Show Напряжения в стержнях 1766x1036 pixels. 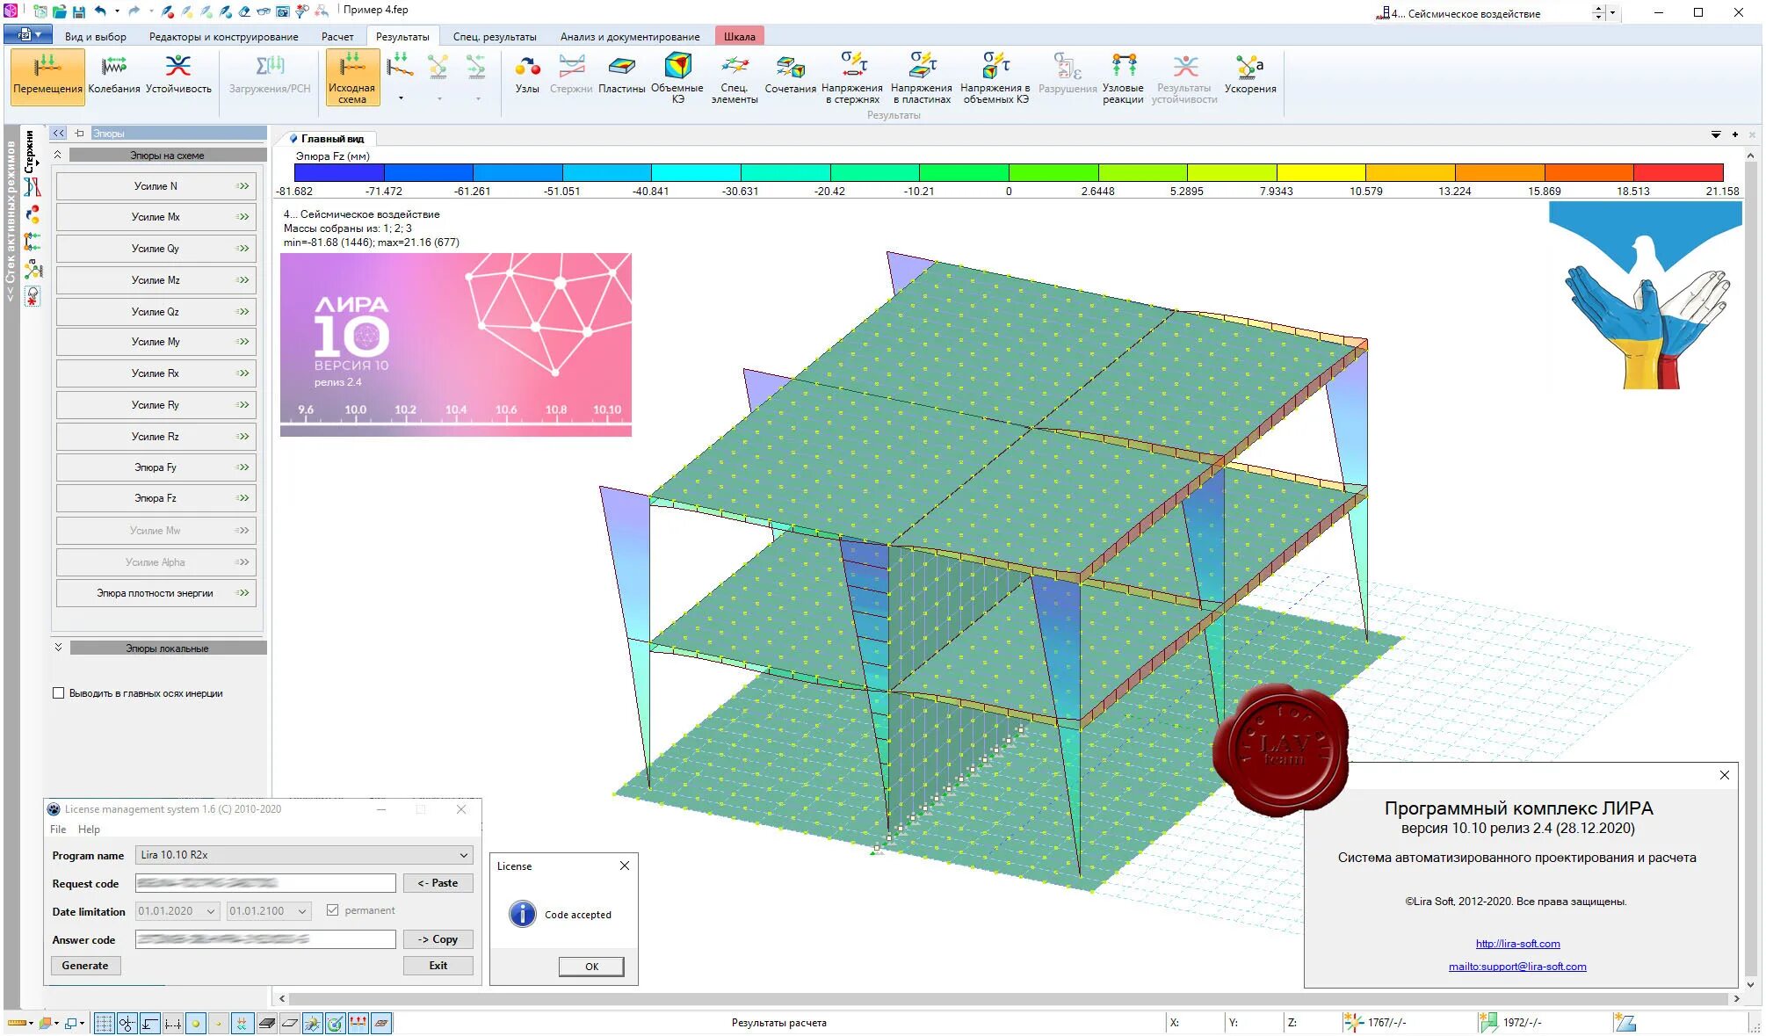pos(852,77)
